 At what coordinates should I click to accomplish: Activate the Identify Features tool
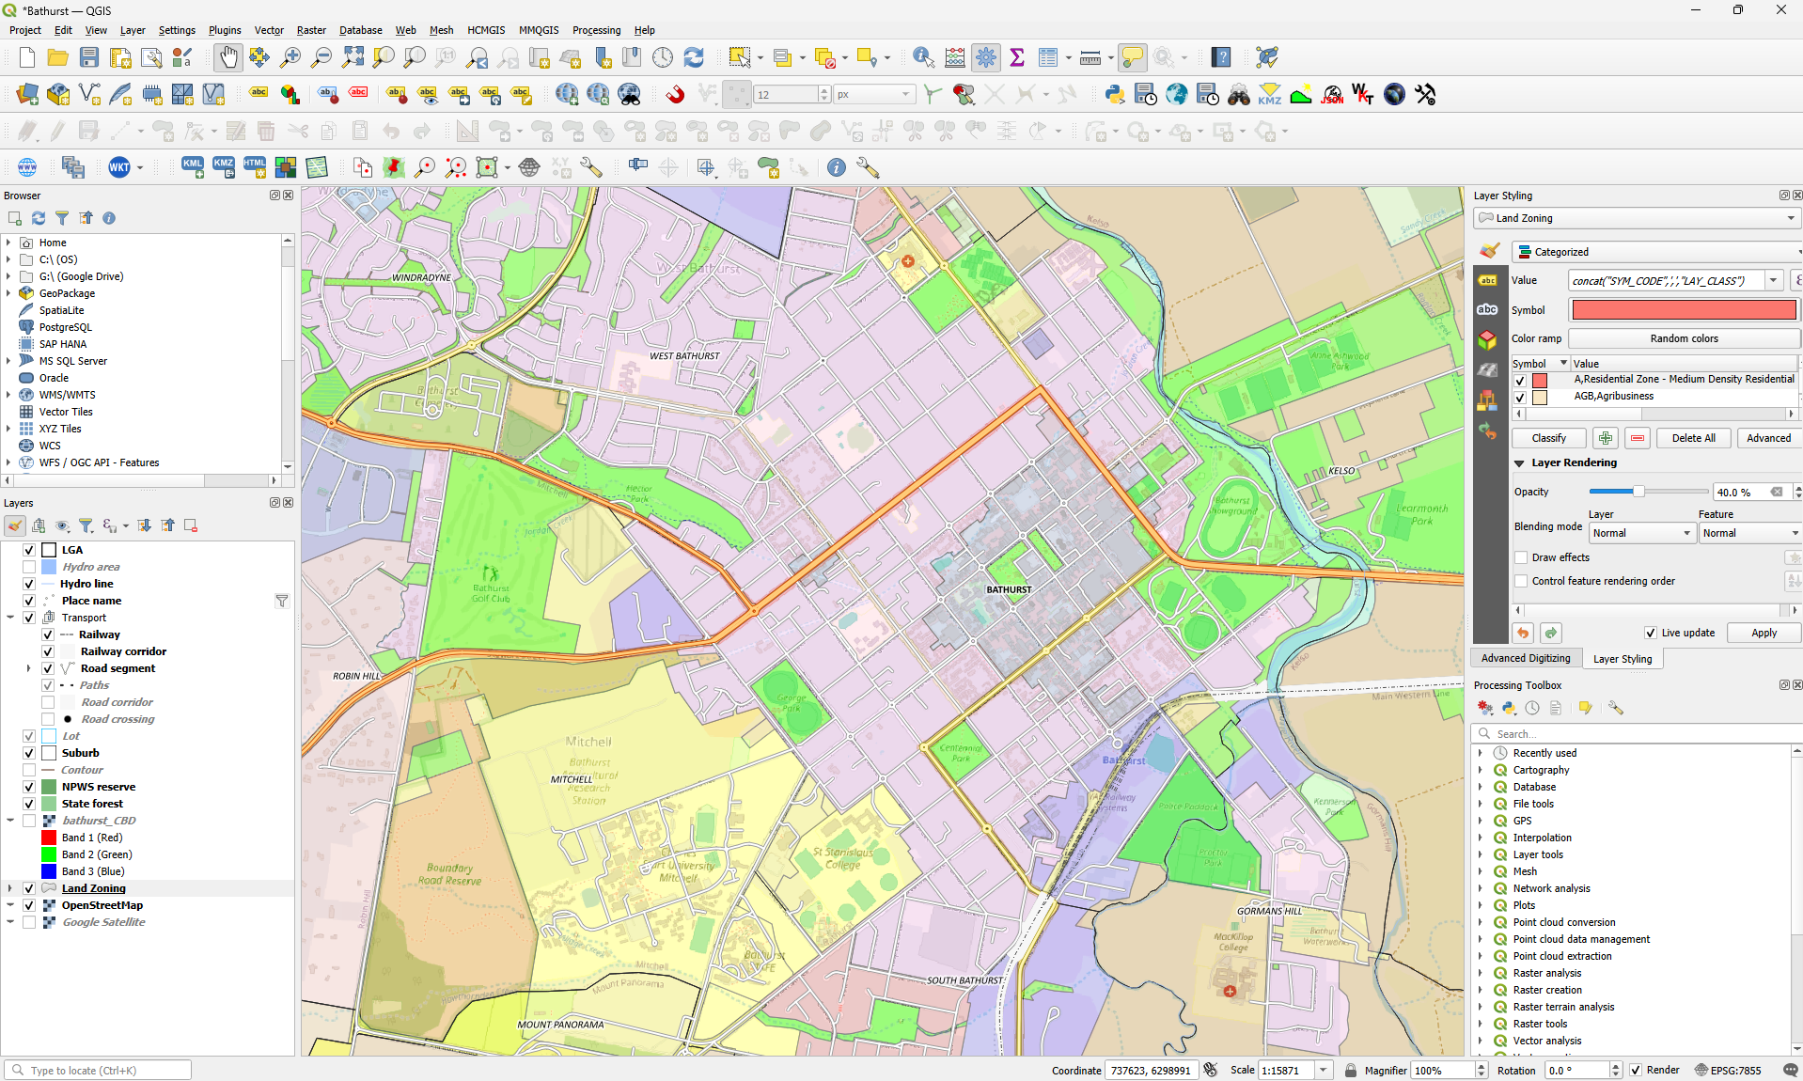point(922,57)
